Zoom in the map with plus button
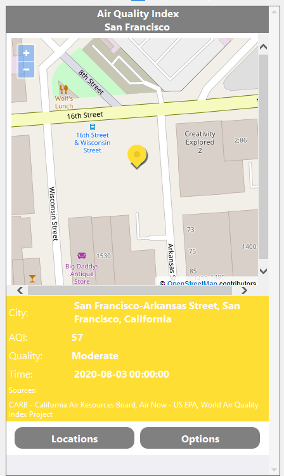 (27, 53)
